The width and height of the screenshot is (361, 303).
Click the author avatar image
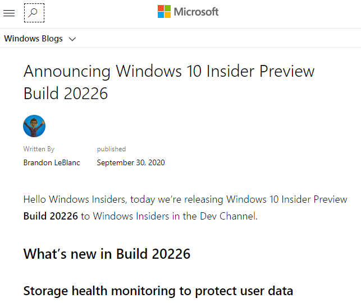[x=34, y=126]
